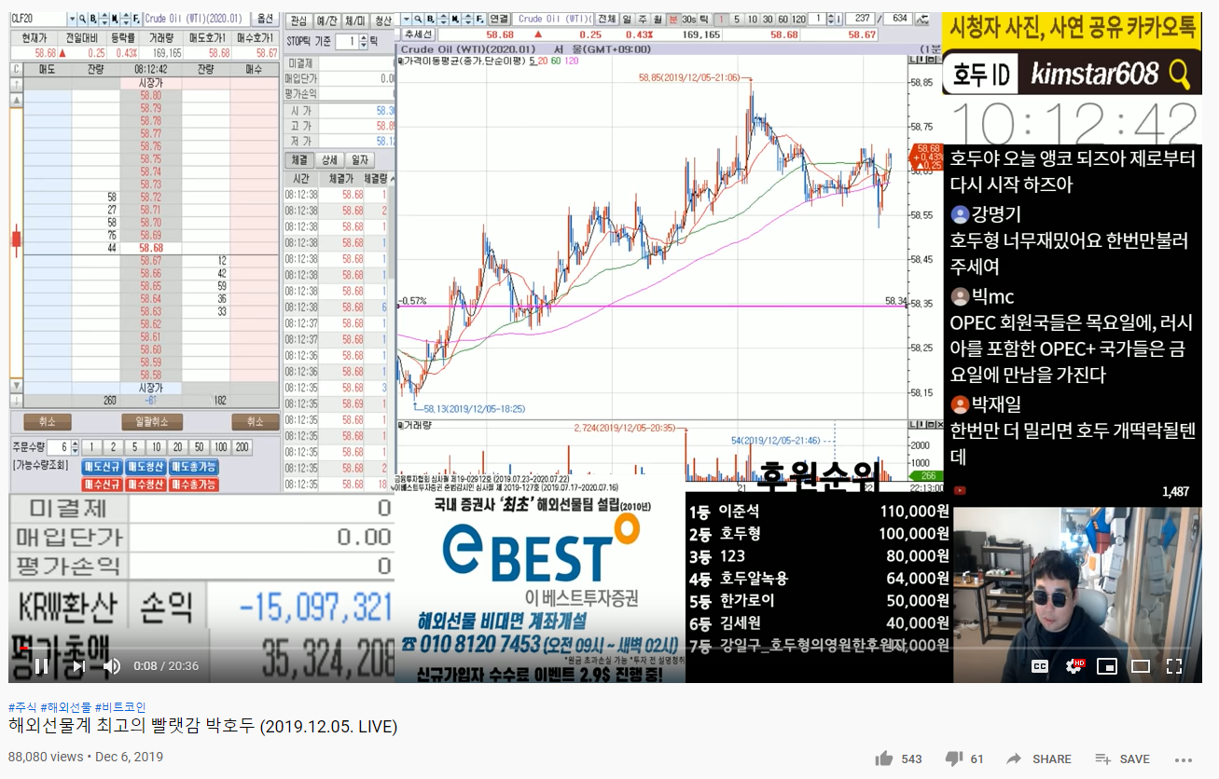The height and width of the screenshot is (779, 1219).
Task: Click the blue 매도청산 button
Action: tap(145, 467)
